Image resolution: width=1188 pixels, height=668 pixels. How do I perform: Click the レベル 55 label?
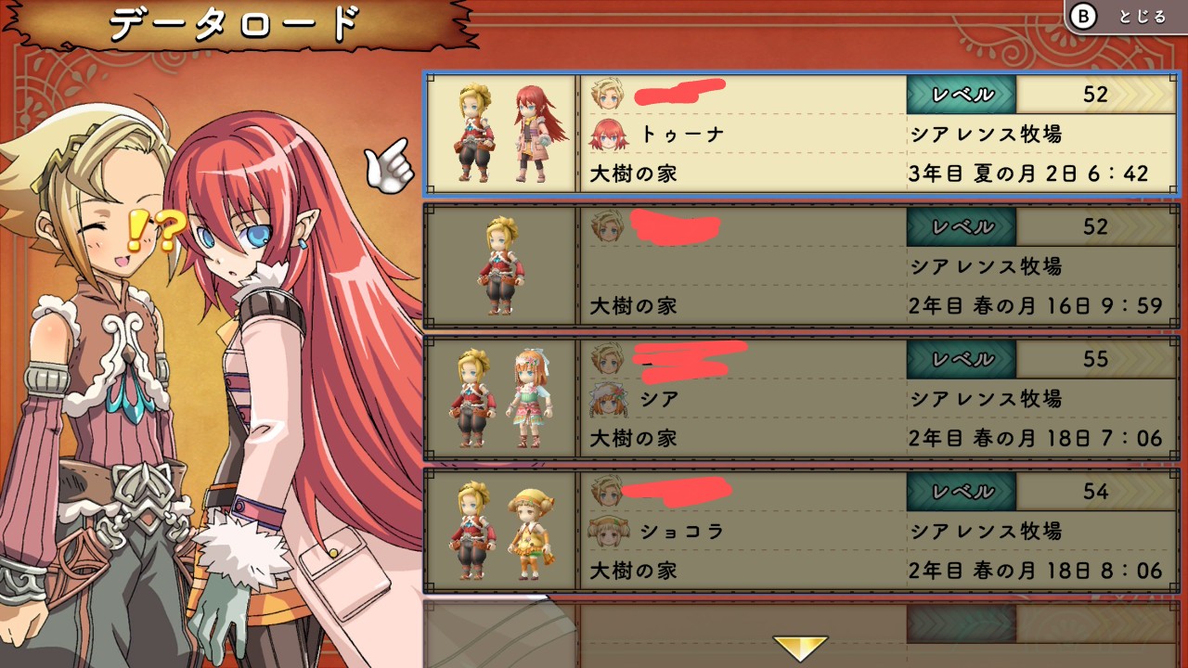(x=961, y=359)
